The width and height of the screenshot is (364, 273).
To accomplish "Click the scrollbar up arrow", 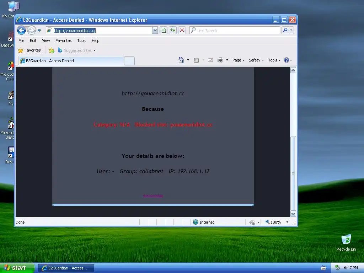I will [x=293, y=70].
